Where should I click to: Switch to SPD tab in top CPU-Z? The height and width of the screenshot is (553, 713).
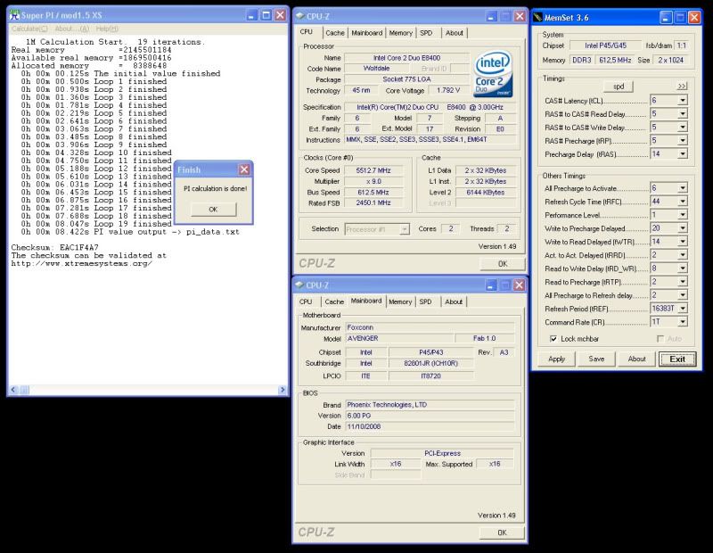click(x=426, y=33)
